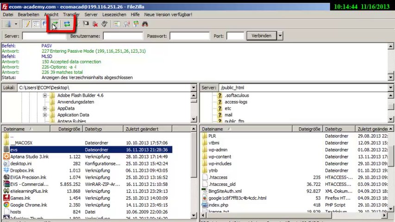Viewport: 395px width, 222px height.
Task: Toggle the transfer queue display icon
Action: coord(56,24)
